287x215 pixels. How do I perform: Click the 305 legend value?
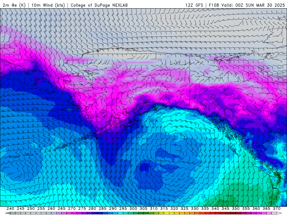coord(143,209)
